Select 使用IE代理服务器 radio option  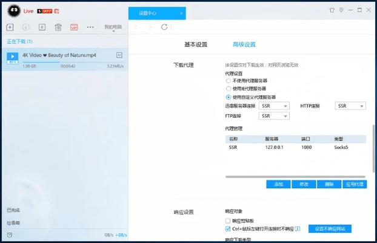click(x=229, y=89)
